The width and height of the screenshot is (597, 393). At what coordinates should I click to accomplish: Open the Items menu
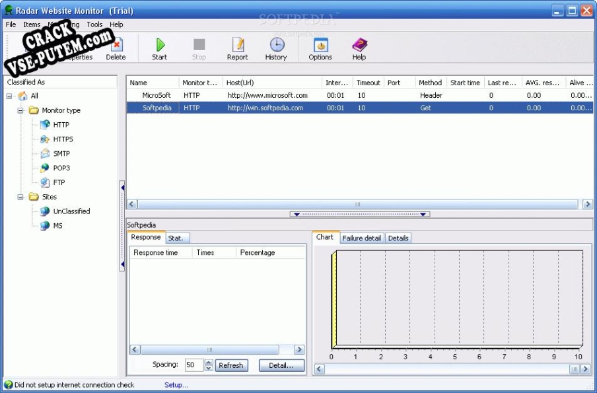coord(32,24)
